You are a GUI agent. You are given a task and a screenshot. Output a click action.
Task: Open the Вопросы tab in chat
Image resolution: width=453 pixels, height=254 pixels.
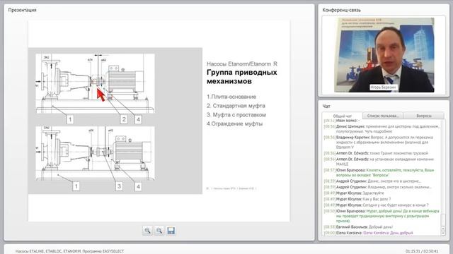[424, 116]
